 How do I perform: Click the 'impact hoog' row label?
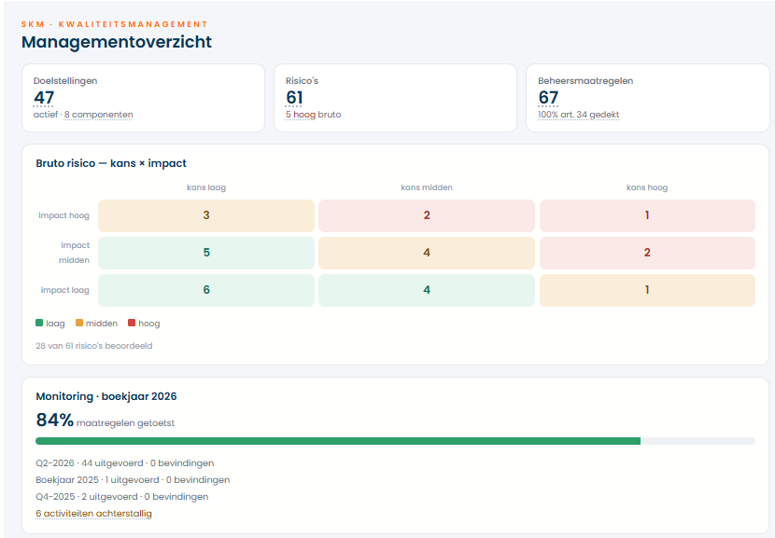tap(63, 215)
